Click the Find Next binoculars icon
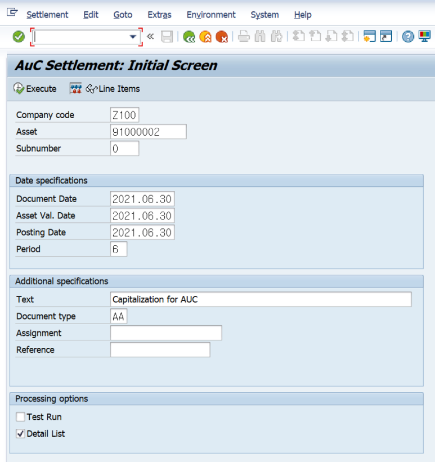 click(276, 37)
